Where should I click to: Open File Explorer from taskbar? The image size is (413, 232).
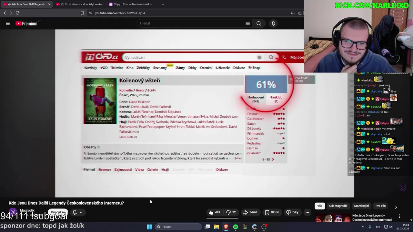pyautogui.click(x=217, y=227)
